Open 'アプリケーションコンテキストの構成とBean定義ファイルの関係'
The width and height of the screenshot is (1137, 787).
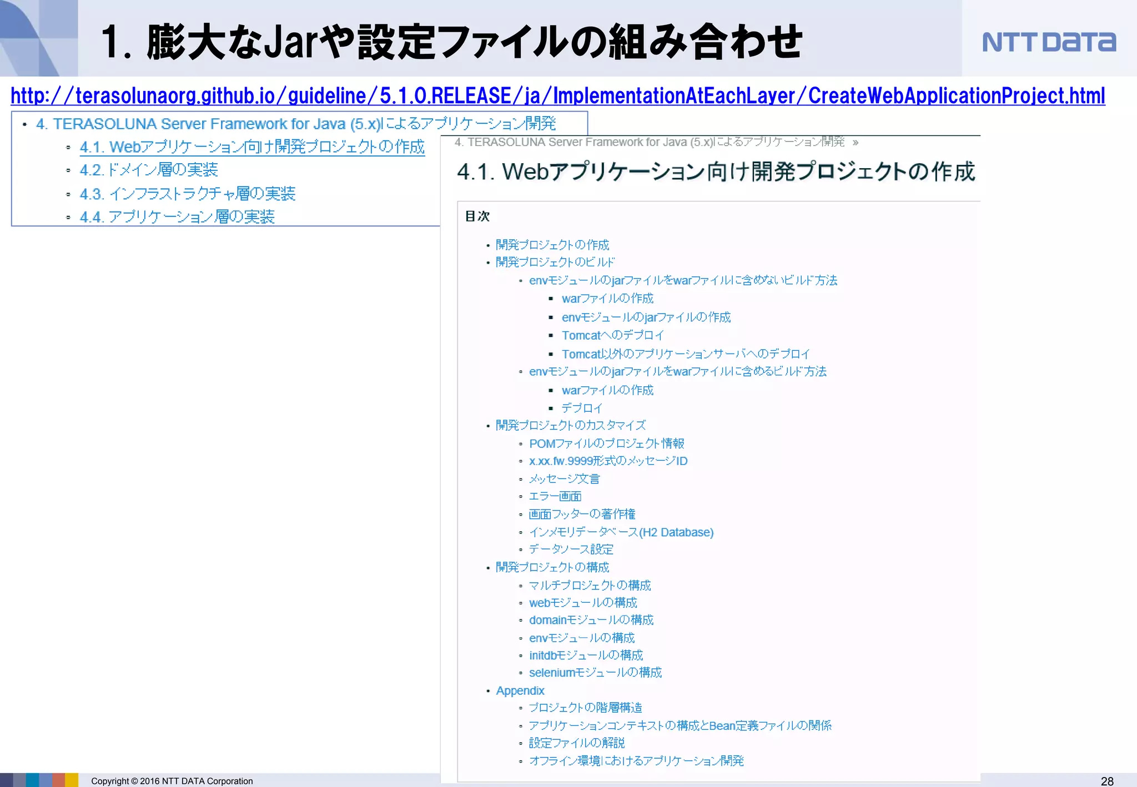[681, 725]
